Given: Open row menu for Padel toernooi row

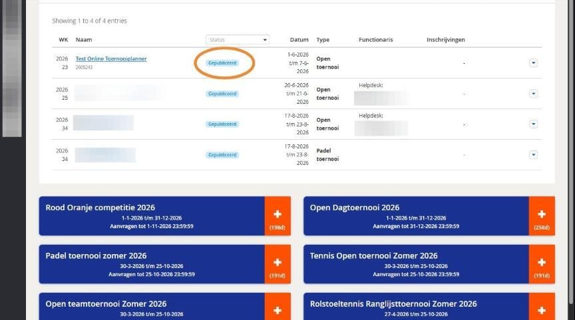Looking at the screenshot, I should click(x=533, y=155).
